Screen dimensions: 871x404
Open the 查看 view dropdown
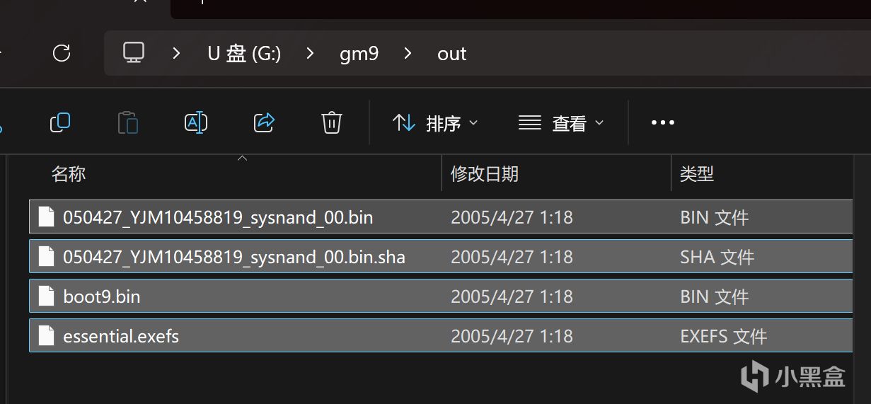point(561,123)
